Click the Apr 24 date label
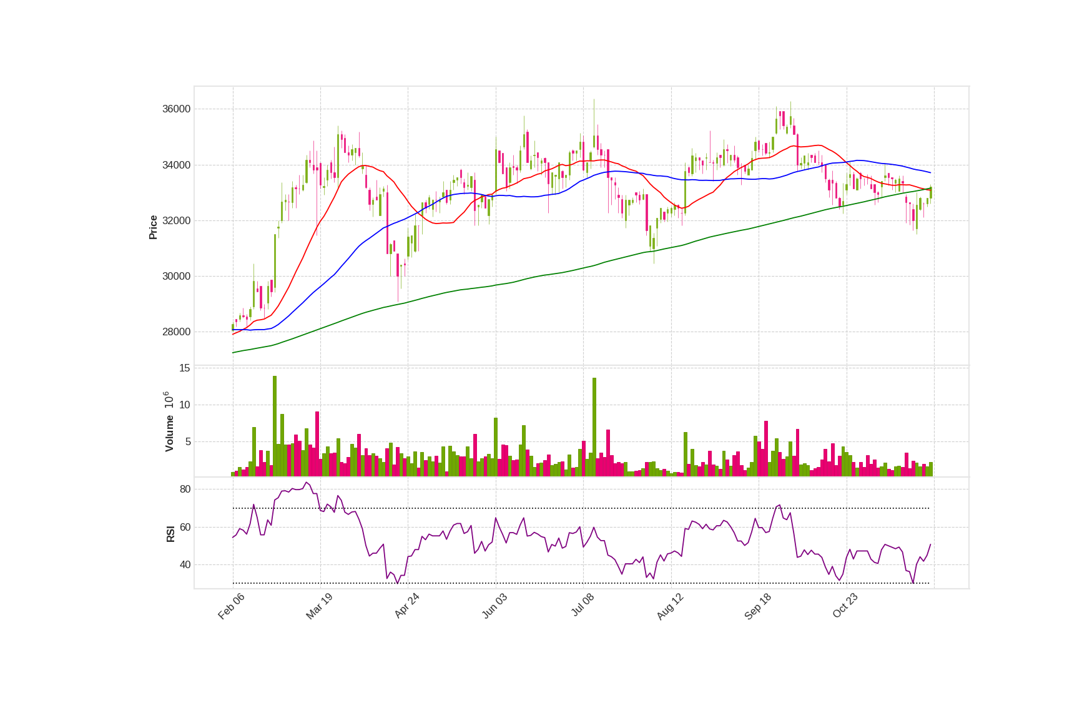This screenshot has height=718, width=1077. (x=407, y=606)
